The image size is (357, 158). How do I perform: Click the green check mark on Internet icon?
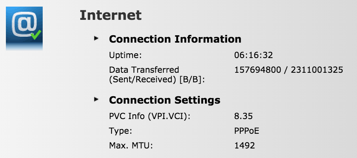point(36,35)
